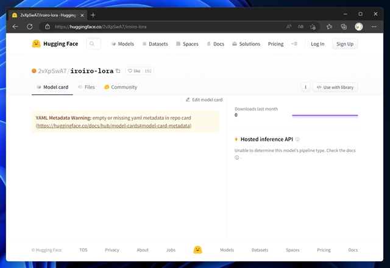Reload the current page
The image size is (390, 268).
[x=30, y=27]
